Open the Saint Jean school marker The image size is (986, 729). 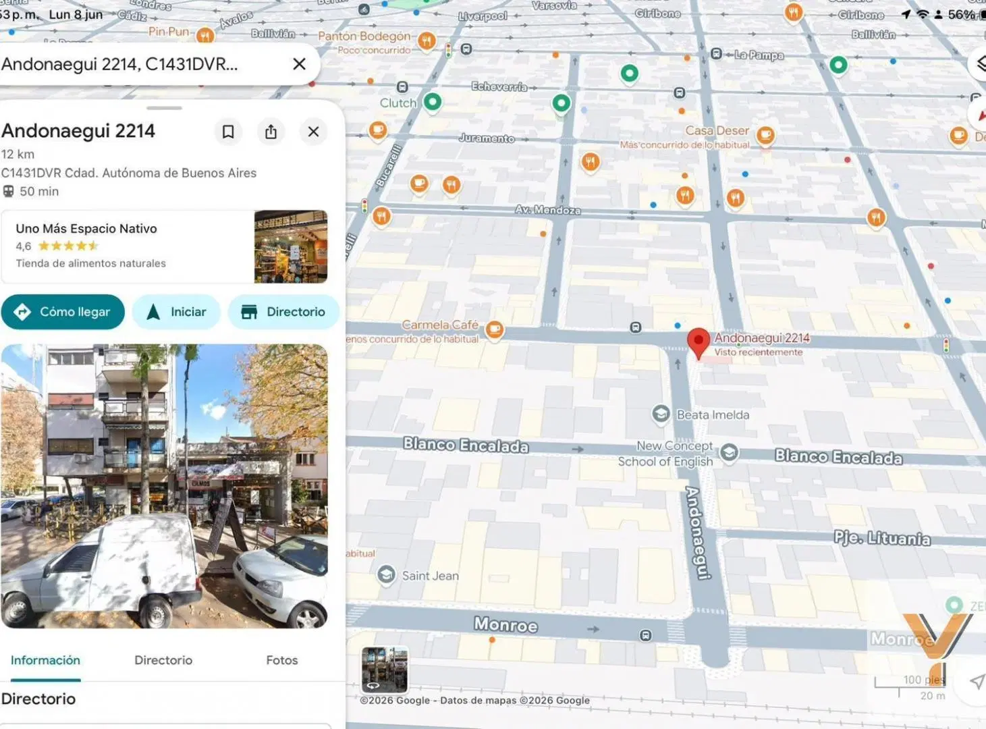point(386,575)
